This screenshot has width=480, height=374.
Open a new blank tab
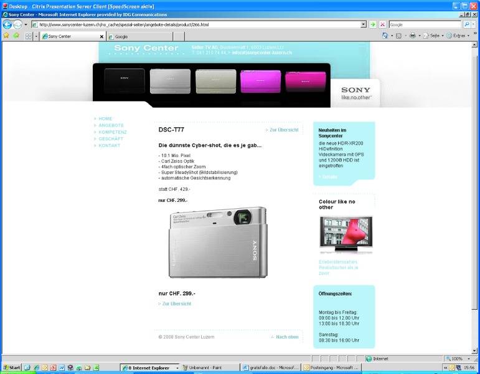tap(179, 37)
